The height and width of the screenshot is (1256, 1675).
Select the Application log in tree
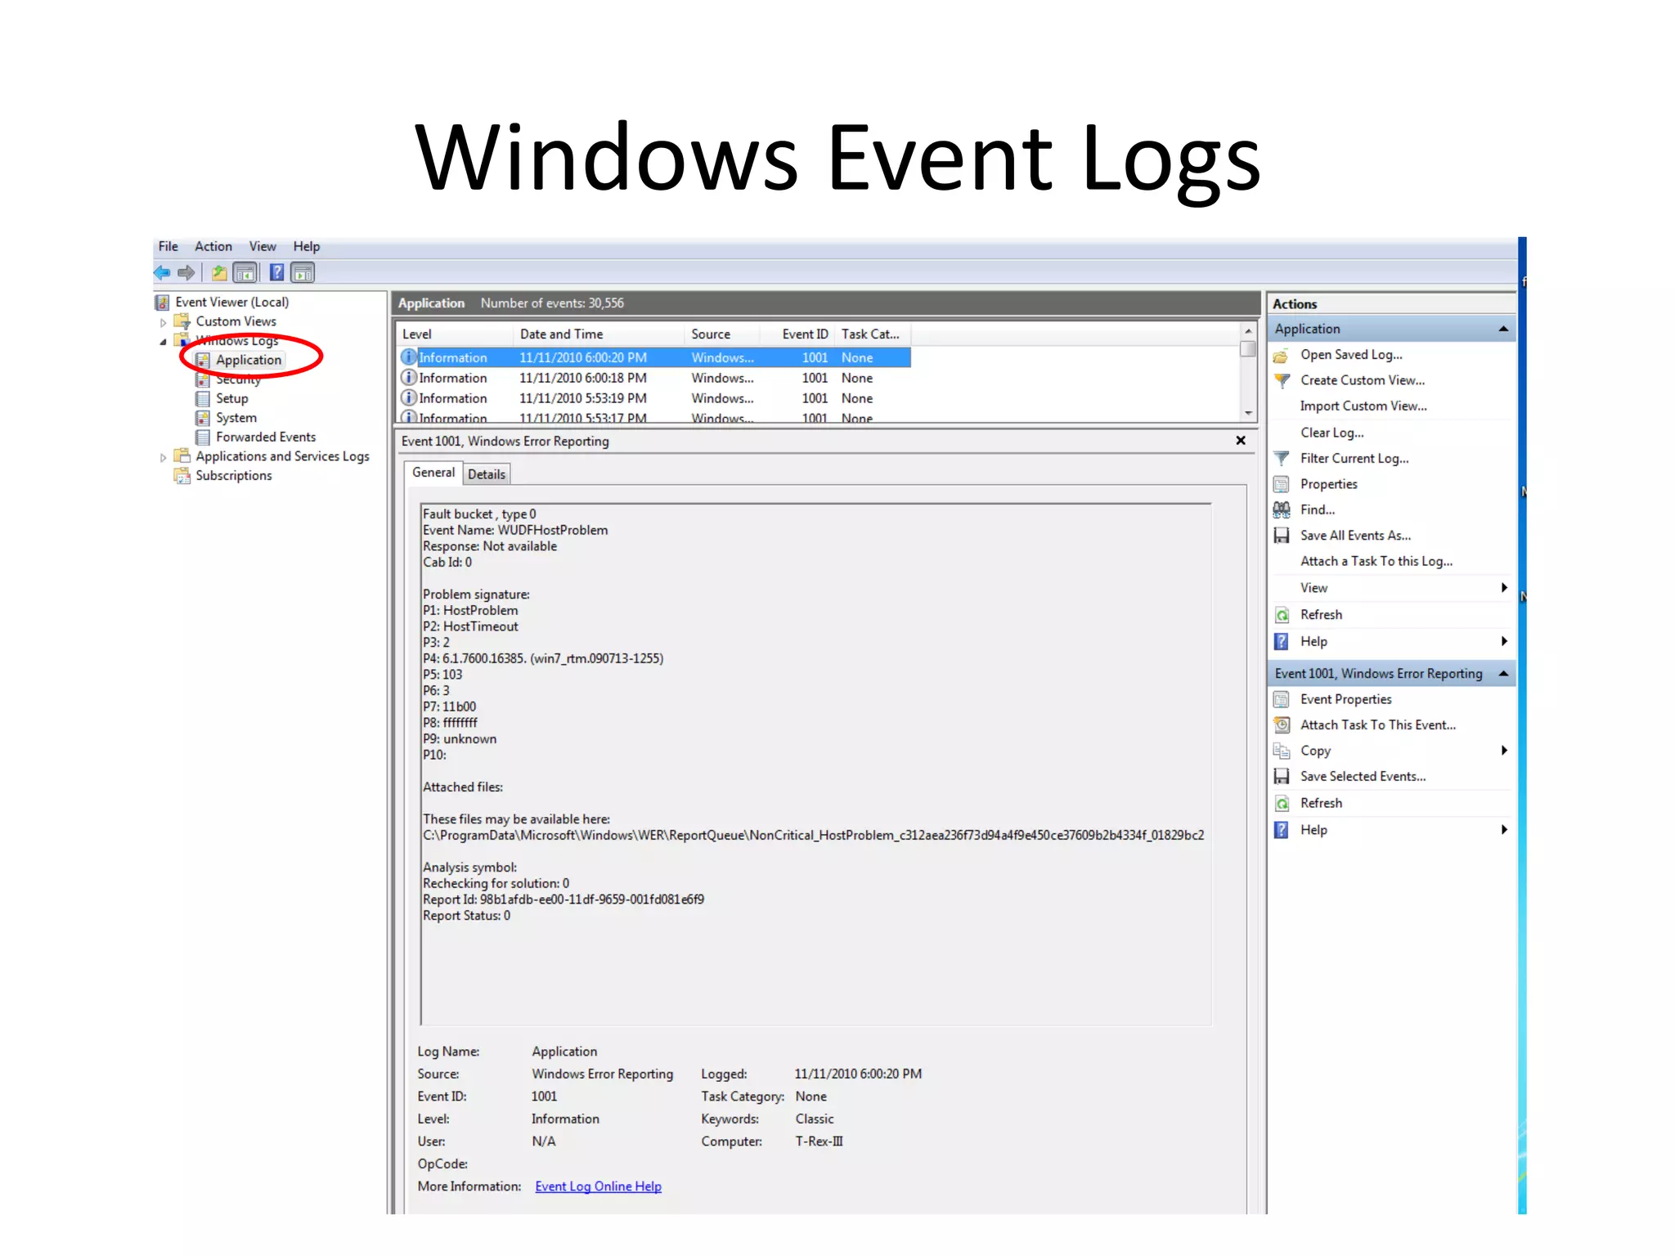[x=249, y=361]
